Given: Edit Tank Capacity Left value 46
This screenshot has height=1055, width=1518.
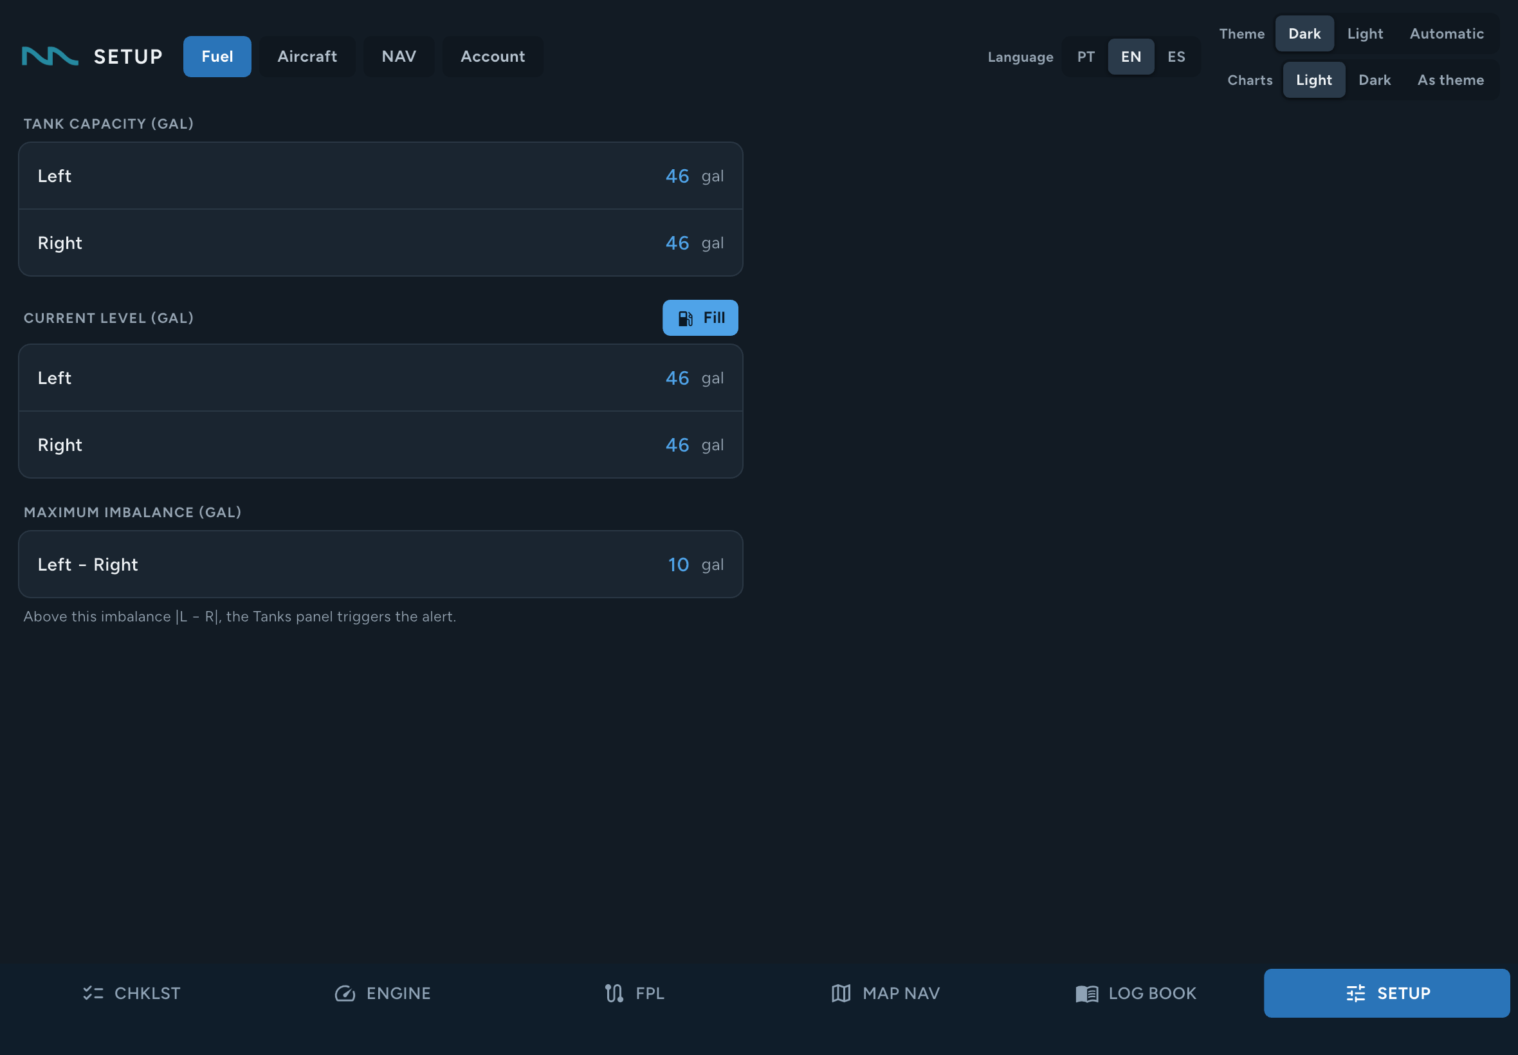Looking at the screenshot, I should coord(677,176).
